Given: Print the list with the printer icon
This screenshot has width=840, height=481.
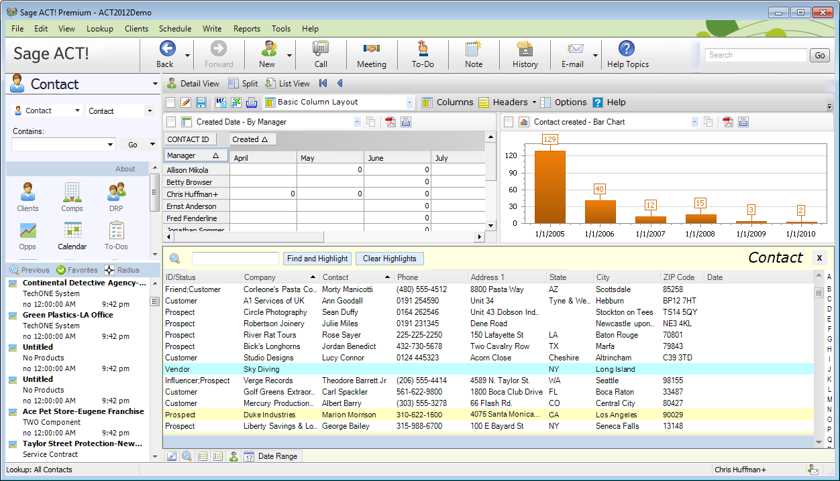Looking at the screenshot, I should click(252, 102).
